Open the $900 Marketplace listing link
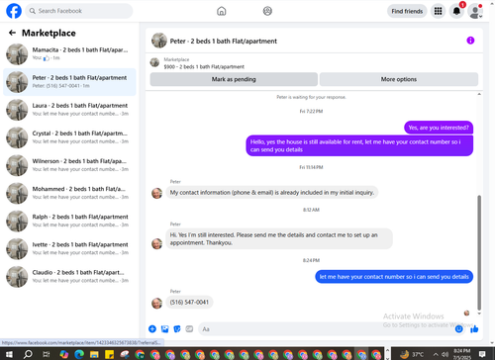Screen dimensions: 495x360 (204, 66)
